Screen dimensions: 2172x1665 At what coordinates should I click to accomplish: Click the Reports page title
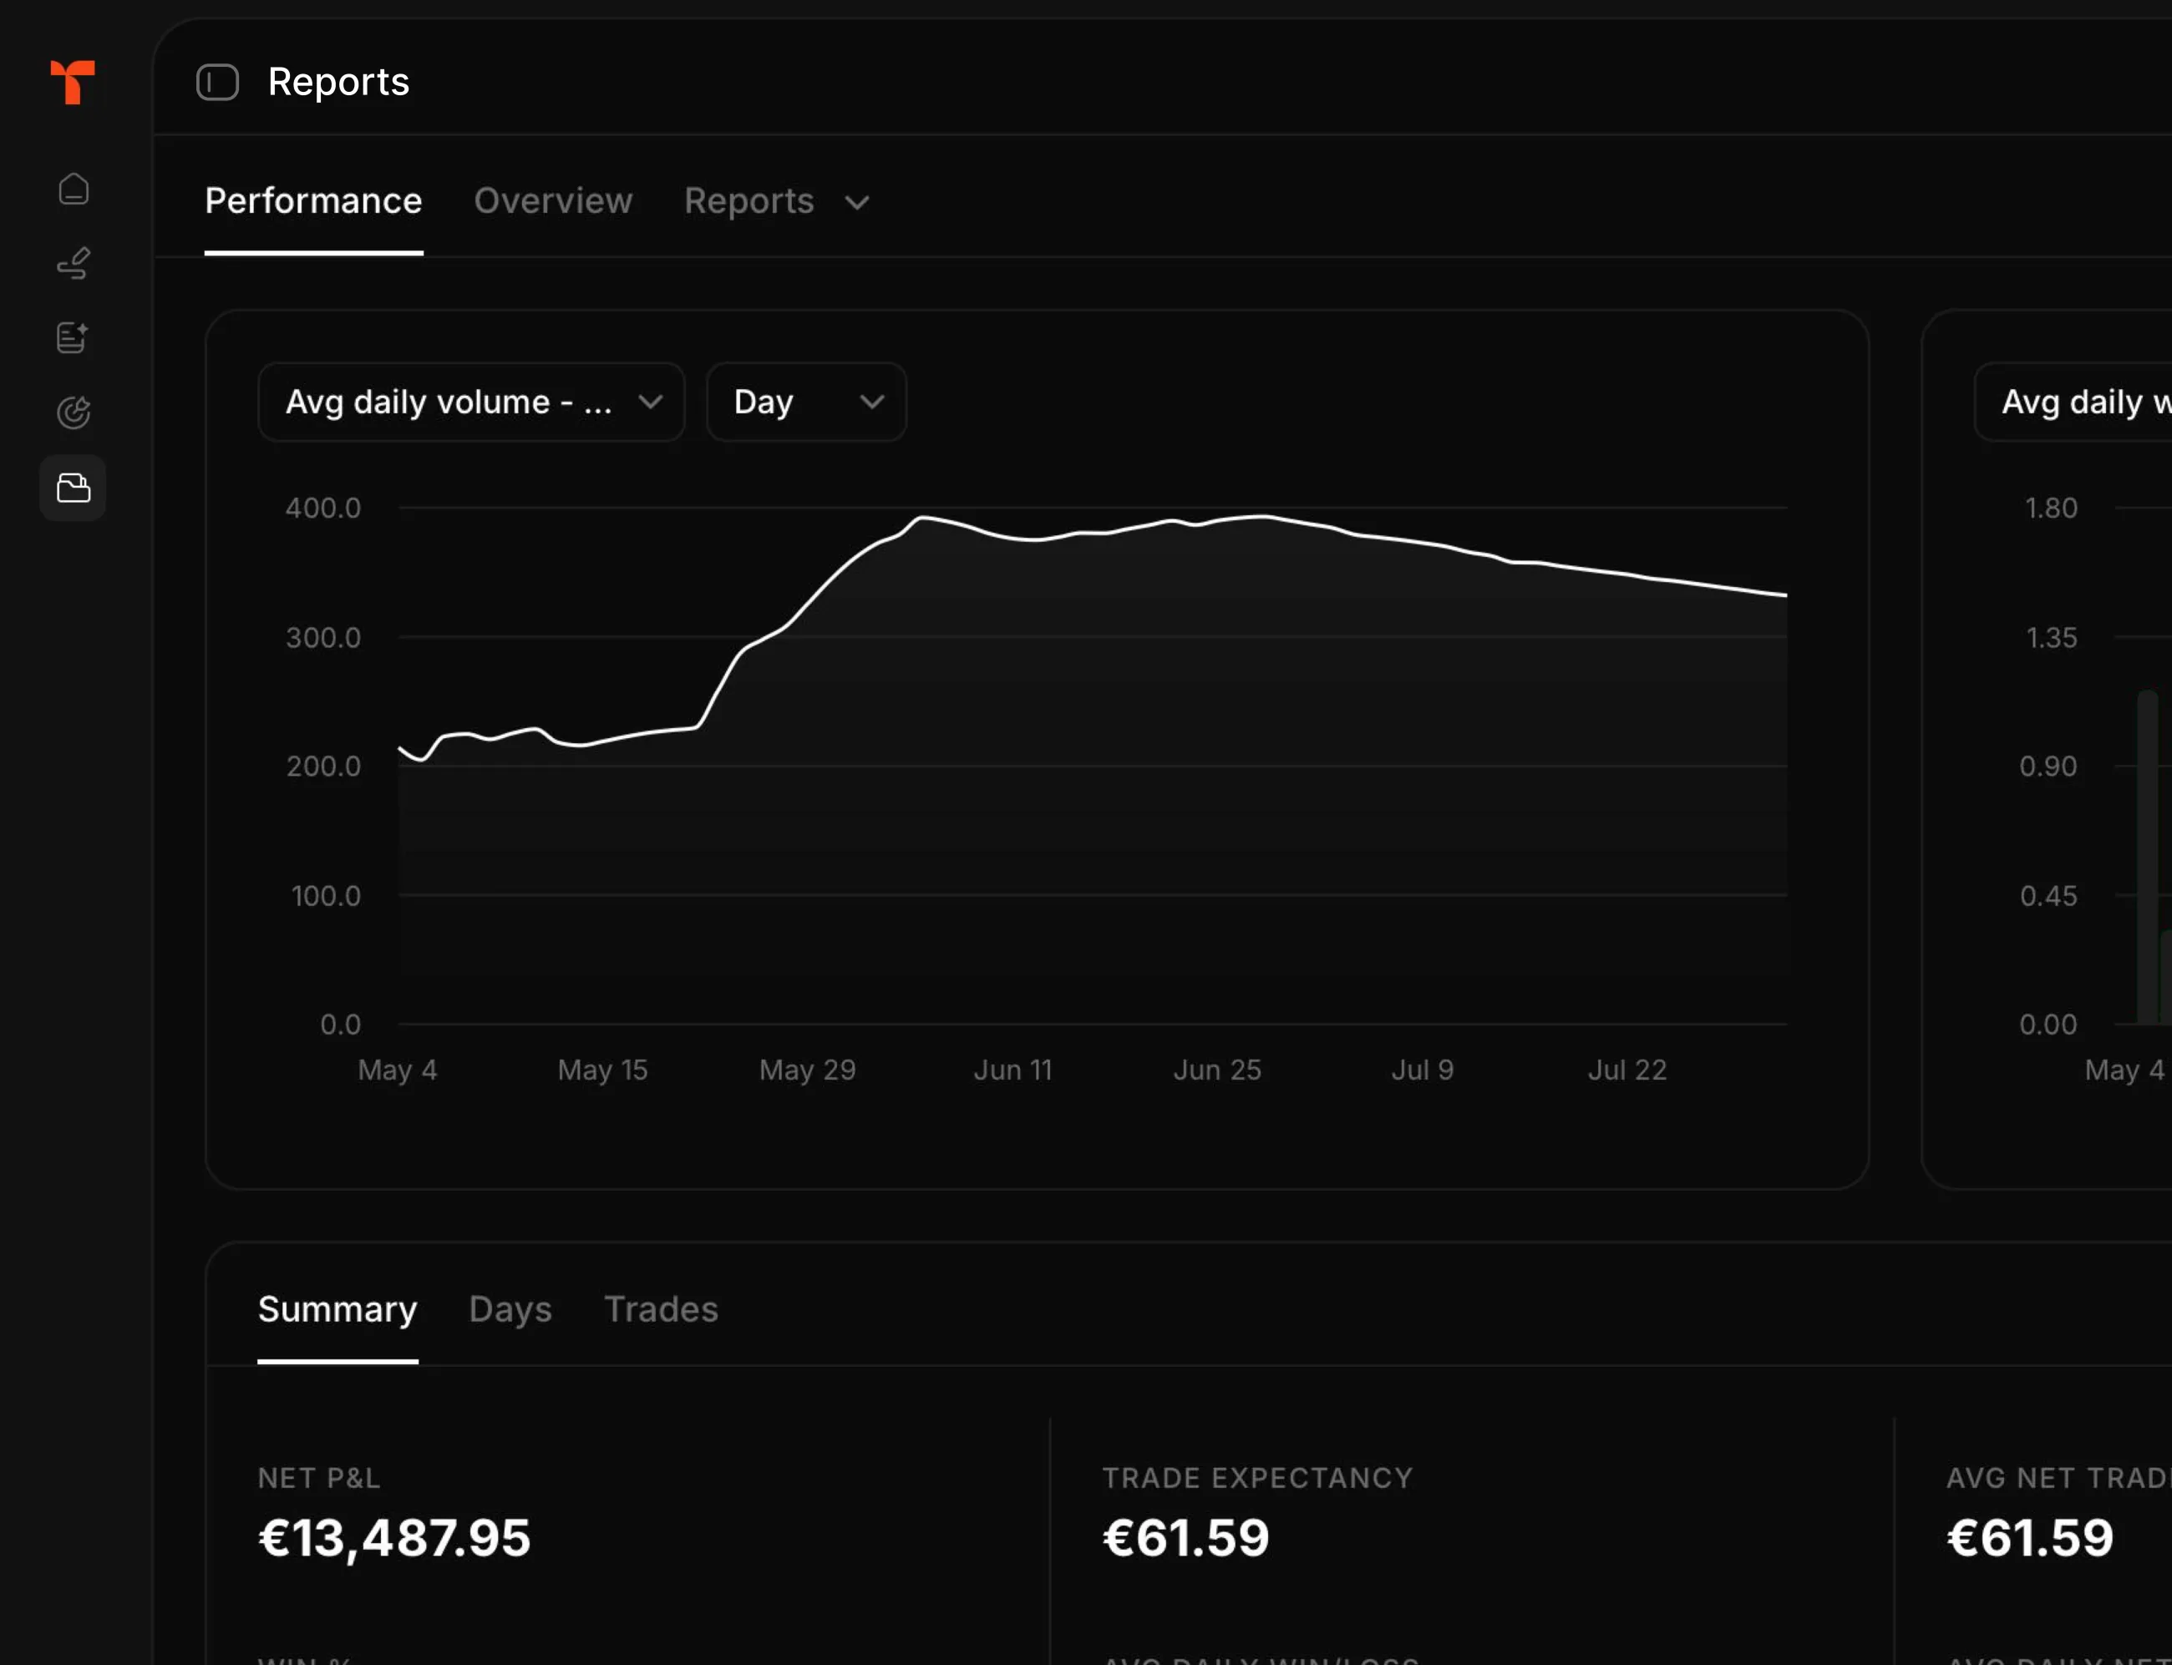tap(338, 81)
